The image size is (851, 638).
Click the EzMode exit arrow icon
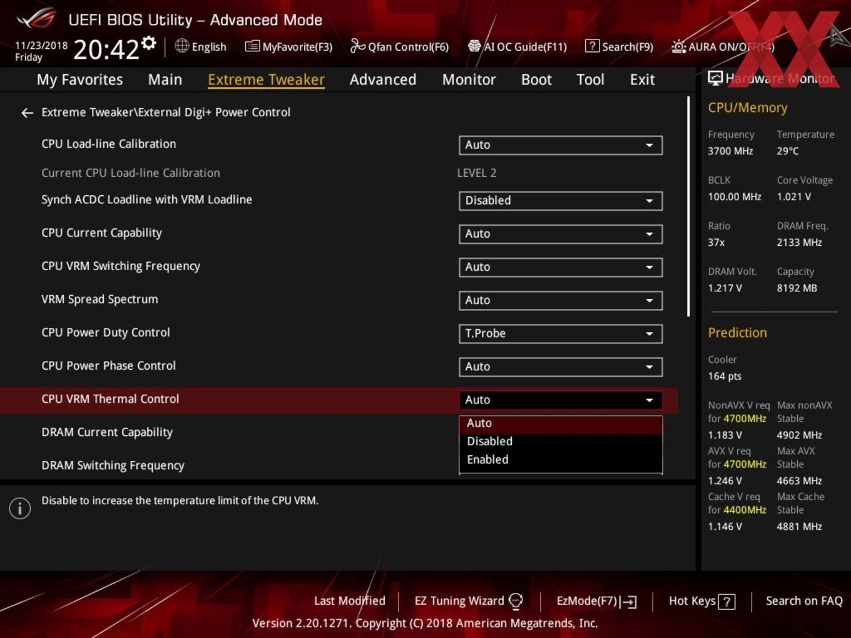click(x=628, y=602)
